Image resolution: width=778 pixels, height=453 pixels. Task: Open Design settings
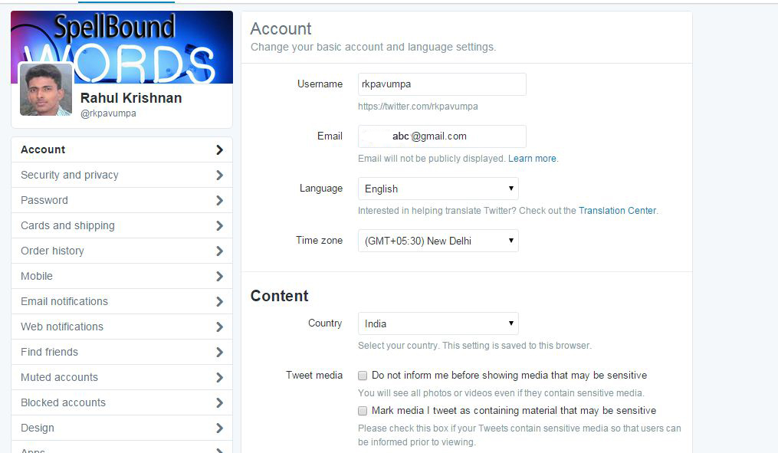tap(122, 428)
